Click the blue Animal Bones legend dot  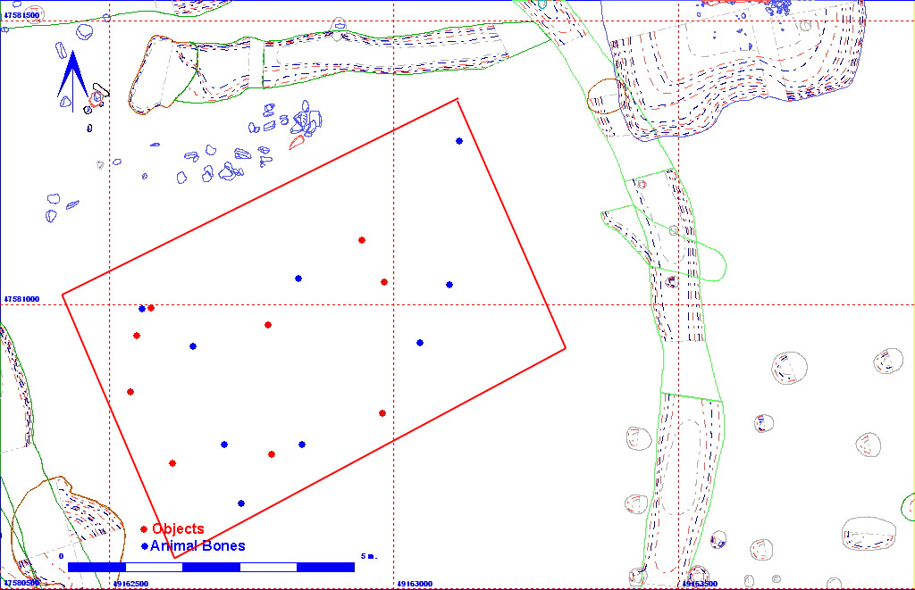pos(144,546)
